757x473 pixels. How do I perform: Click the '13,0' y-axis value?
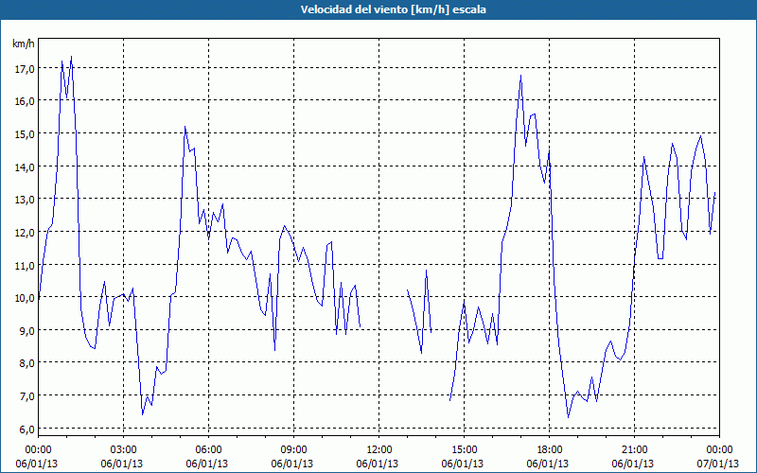pos(25,201)
